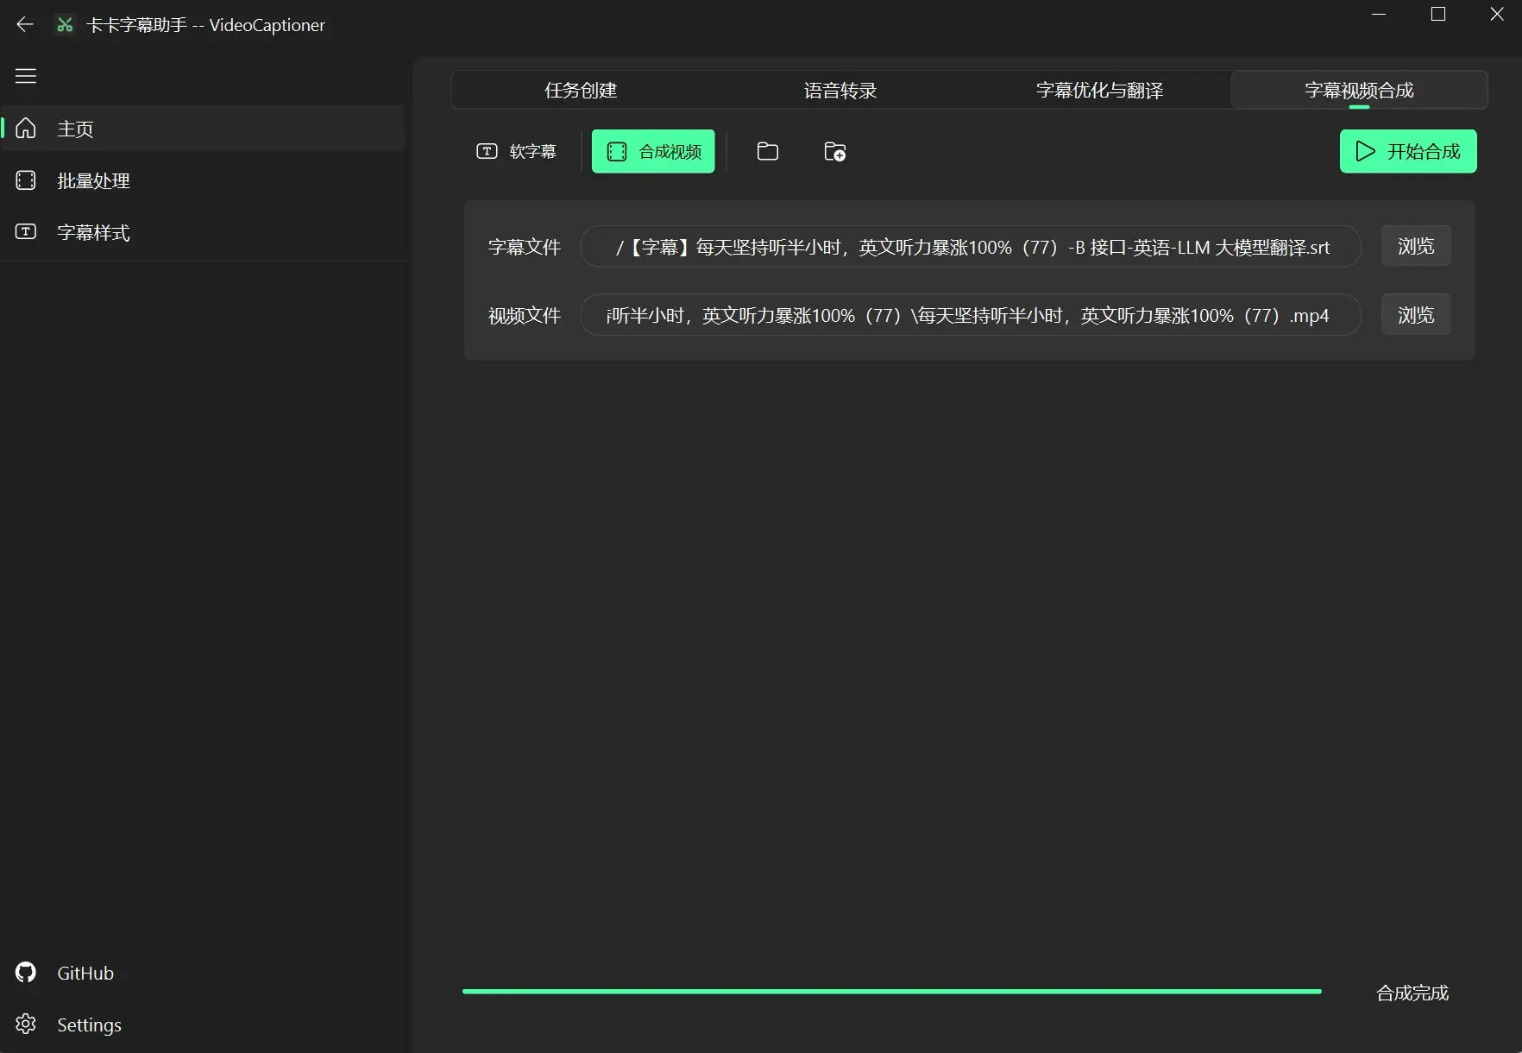Image resolution: width=1522 pixels, height=1053 pixels.
Task: Click the add-to-folder icon in toolbar
Action: click(833, 151)
